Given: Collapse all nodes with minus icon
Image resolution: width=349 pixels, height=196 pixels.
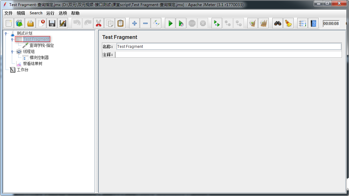Looking at the screenshot, I should point(145,23).
